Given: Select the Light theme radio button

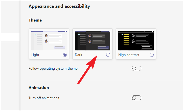Looking at the screenshot, I should point(65,55).
